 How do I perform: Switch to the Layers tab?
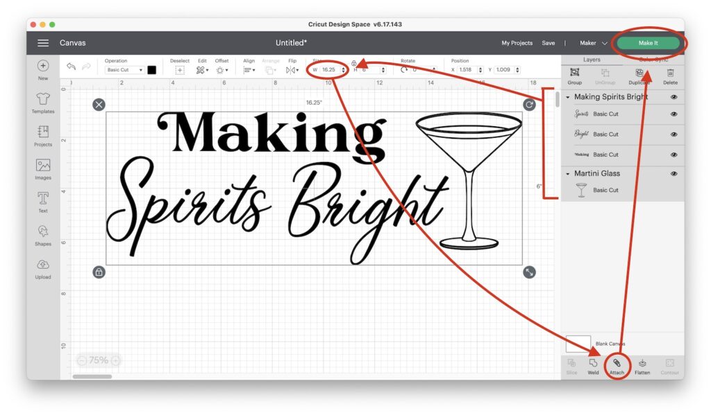point(592,60)
